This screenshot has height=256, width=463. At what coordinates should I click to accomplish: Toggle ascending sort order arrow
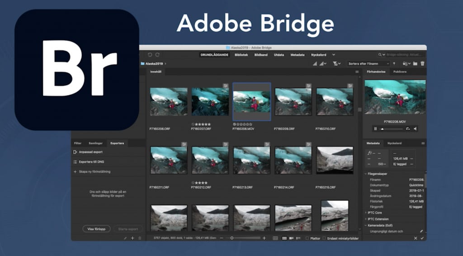[394, 64]
